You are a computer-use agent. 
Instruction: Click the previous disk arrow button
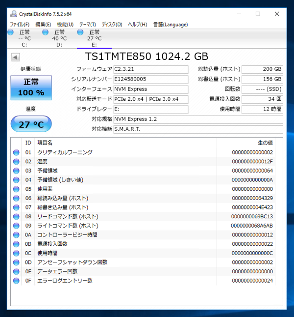point(16,57)
